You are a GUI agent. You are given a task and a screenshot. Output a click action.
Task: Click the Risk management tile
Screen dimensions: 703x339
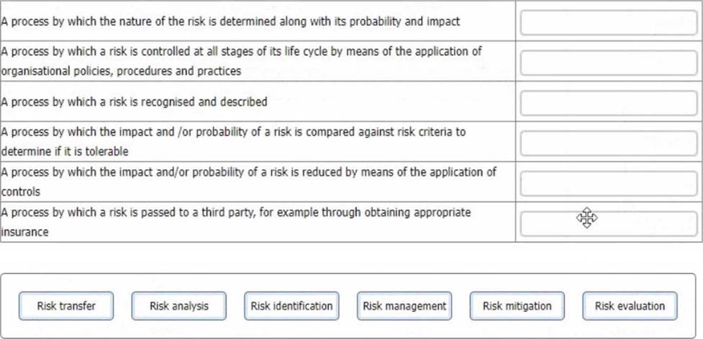pos(404,306)
